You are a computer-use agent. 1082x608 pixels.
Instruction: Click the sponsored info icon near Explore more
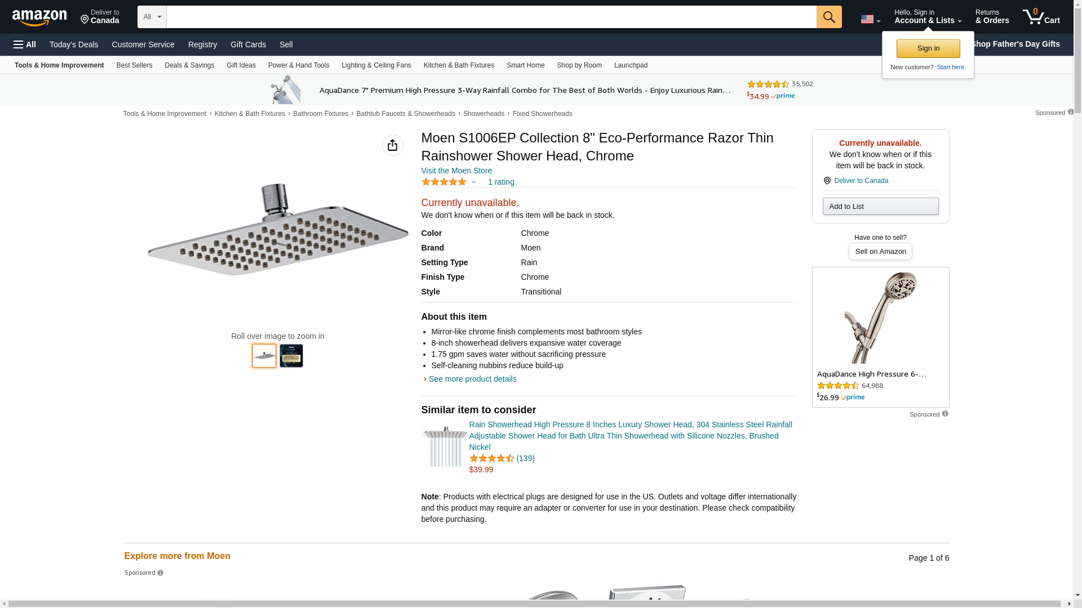pyautogui.click(x=161, y=573)
